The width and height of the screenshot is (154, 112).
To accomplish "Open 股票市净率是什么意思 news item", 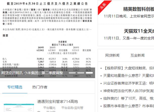I will [129, 106].
